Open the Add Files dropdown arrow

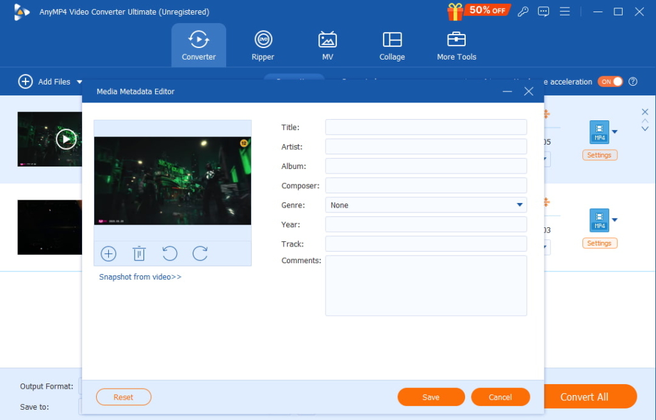80,82
